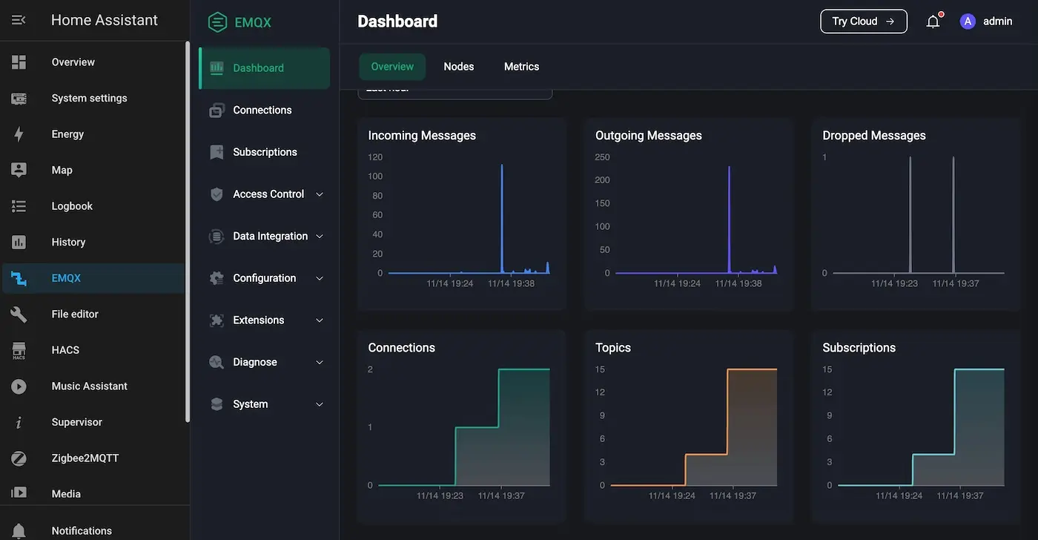Expand the System submenu chevron in the EMQX menu
Viewport: 1038px width, 540px height.
click(320, 404)
